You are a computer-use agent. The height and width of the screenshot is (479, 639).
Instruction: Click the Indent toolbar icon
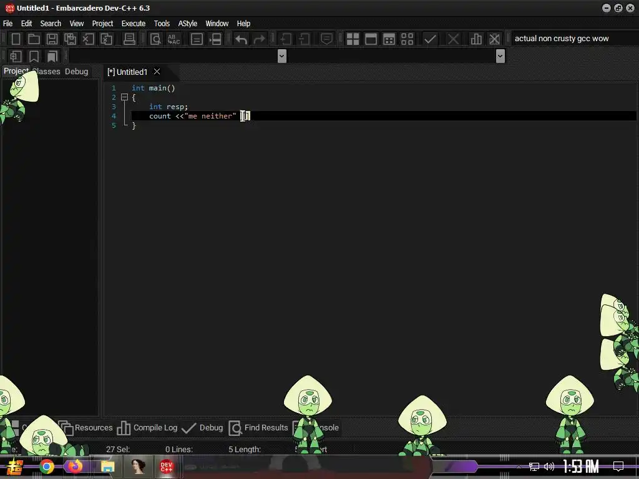point(286,39)
